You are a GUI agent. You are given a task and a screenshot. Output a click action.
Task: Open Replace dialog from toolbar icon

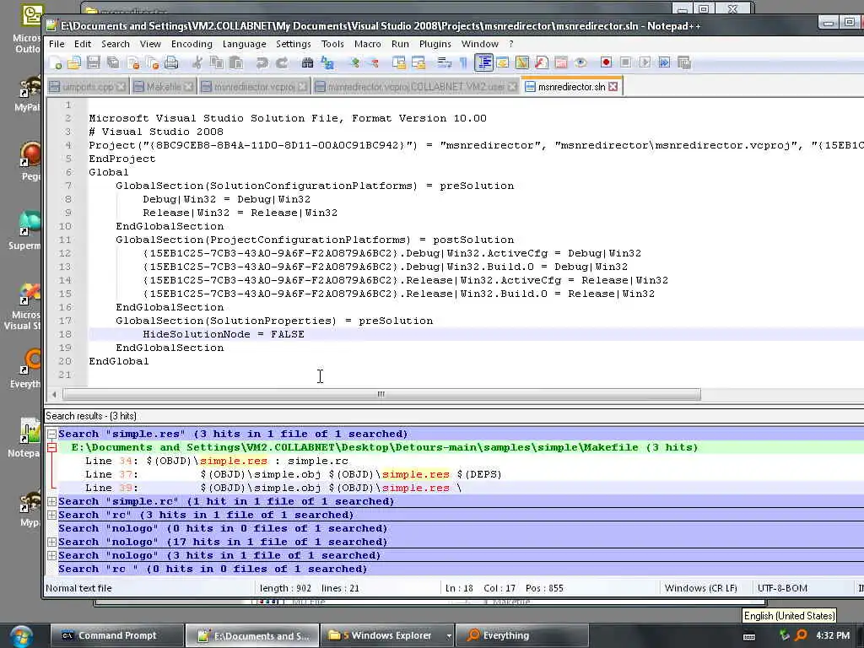click(x=327, y=62)
